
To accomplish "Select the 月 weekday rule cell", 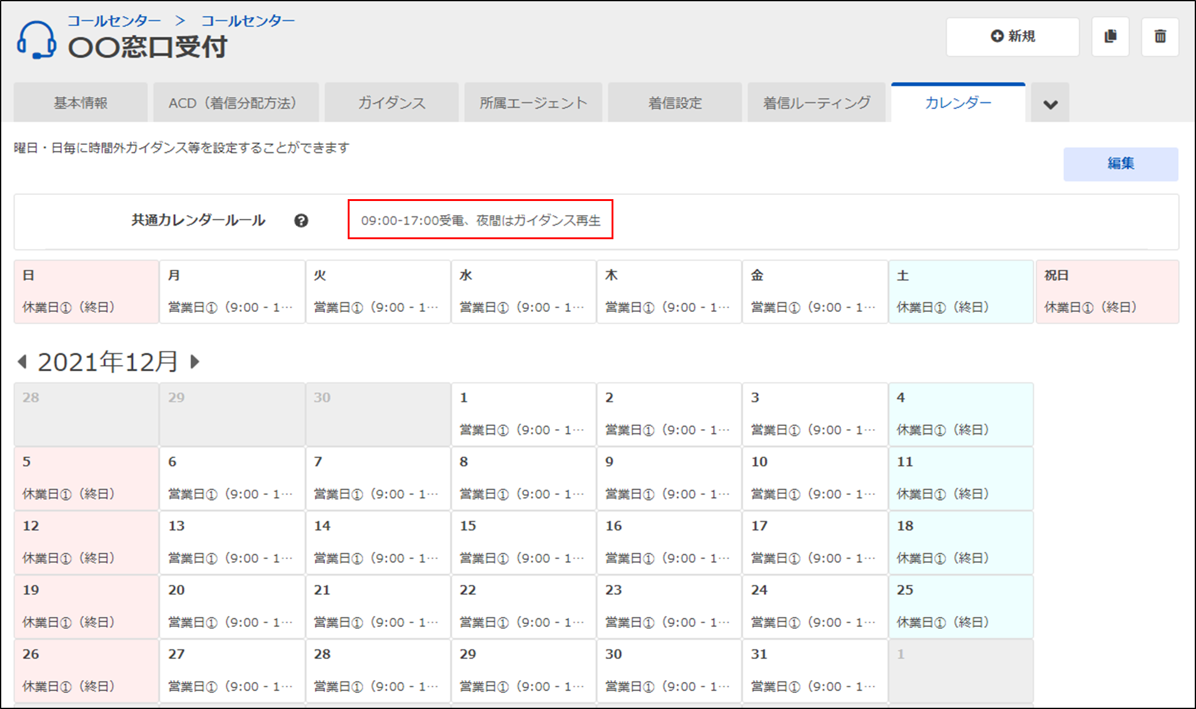I will (232, 292).
